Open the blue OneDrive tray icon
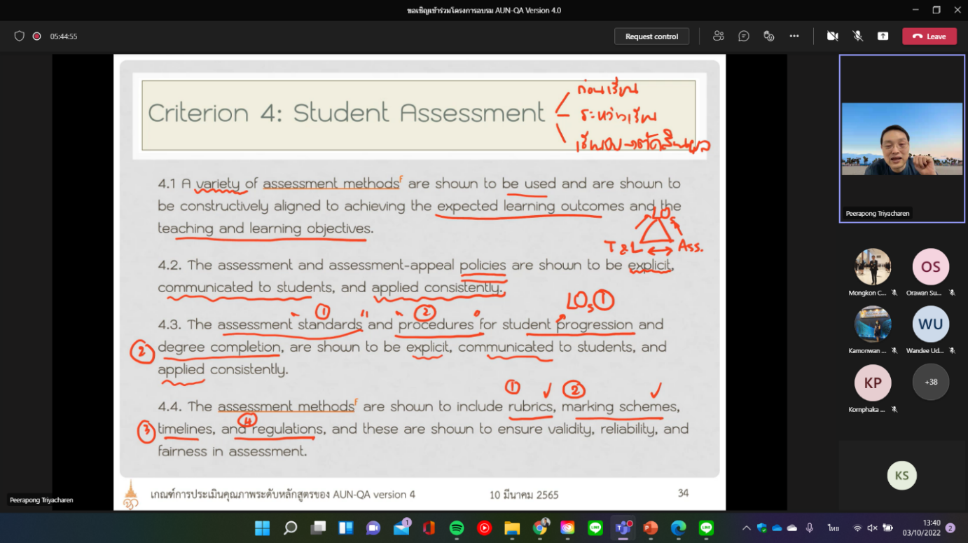The width and height of the screenshot is (968, 543). tap(777, 528)
